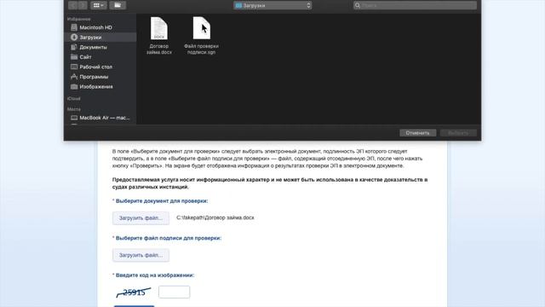Open Программы in the sidebar
The height and width of the screenshot is (307, 545).
pyautogui.click(x=100, y=77)
